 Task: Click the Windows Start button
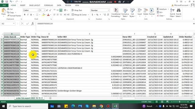click(3, 106)
